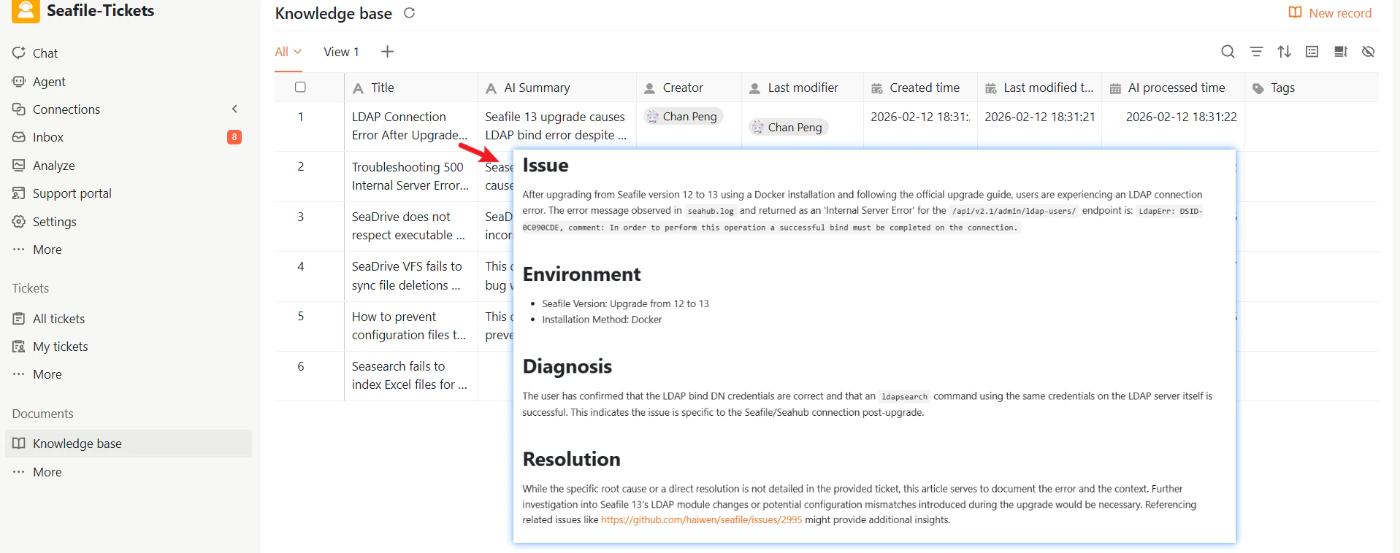Click the Issue heading in the popup

pyautogui.click(x=546, y=166)
